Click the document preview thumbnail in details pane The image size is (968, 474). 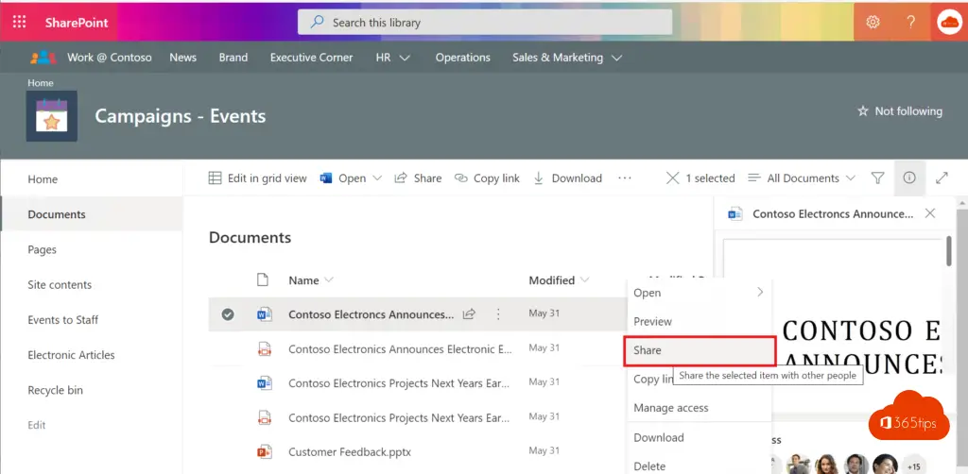tap(831, 324)
